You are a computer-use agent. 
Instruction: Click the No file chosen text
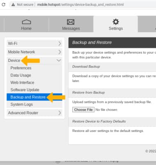coord(106,110)
